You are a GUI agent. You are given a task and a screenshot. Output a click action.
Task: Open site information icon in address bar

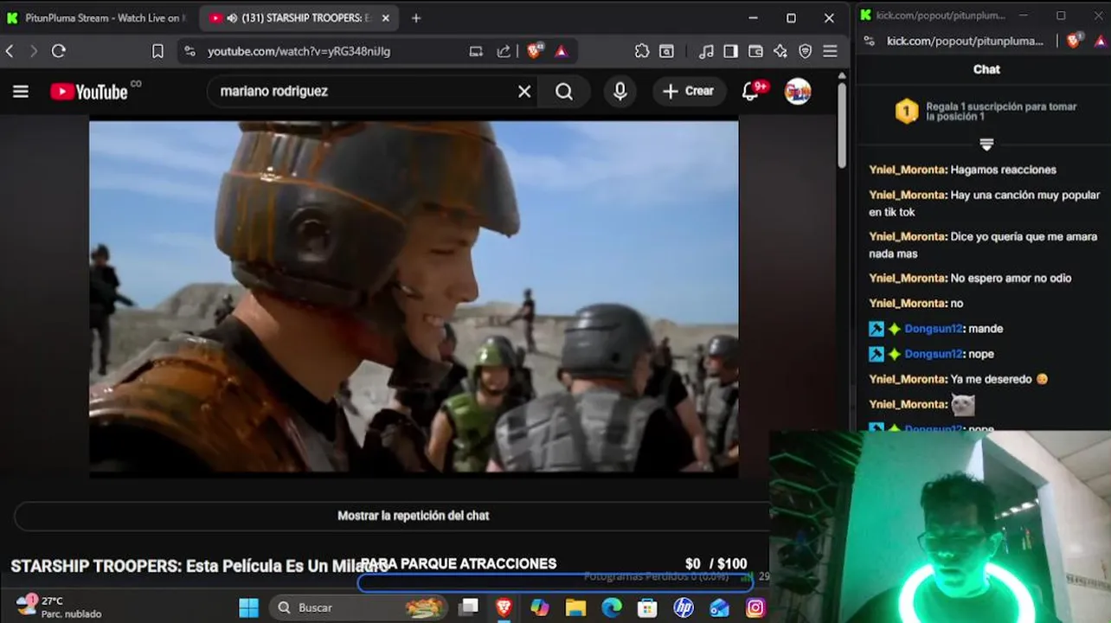[190, 51]
